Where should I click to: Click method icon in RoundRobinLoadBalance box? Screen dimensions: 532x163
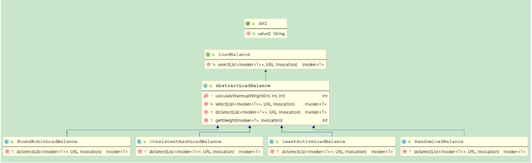point(7,152)
